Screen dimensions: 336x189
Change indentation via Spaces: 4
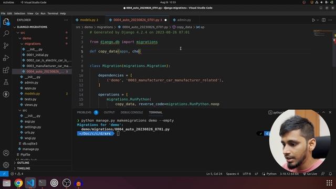point(232,174)
